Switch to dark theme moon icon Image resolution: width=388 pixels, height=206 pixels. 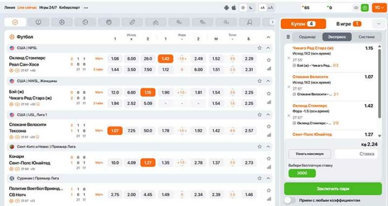pos(251,8)
